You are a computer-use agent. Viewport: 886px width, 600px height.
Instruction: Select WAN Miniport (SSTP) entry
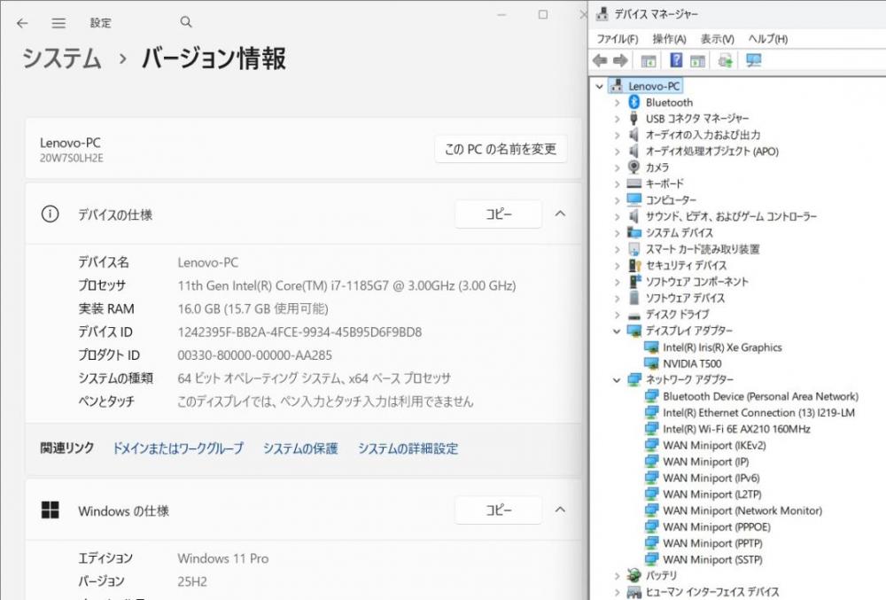point(712,559)
